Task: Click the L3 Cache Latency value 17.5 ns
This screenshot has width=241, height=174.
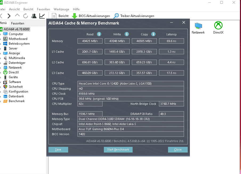Action: pos(171,73)
